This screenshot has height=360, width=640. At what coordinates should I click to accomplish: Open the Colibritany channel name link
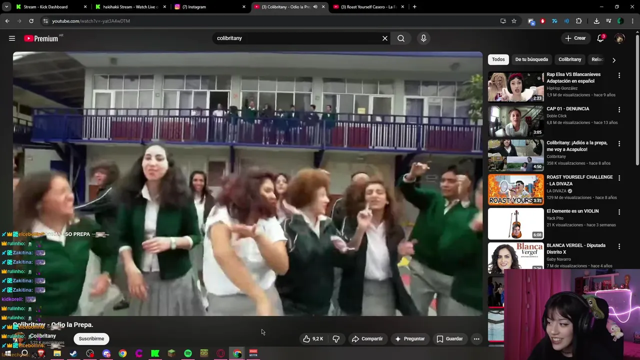click(42, 336)
